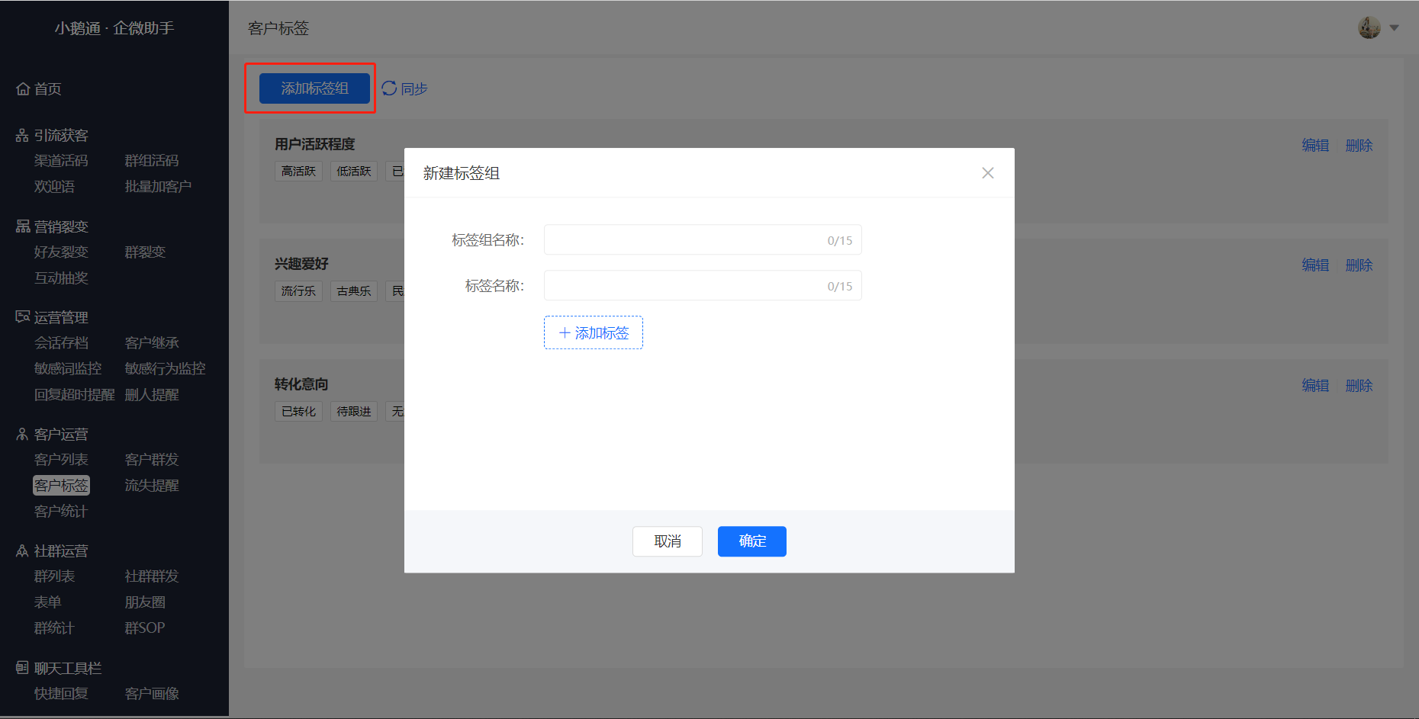
Task: Select 敏感行为监控 in the sidebar
Action: (166, 369)
